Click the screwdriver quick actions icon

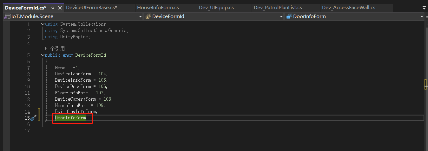(33, 118)
